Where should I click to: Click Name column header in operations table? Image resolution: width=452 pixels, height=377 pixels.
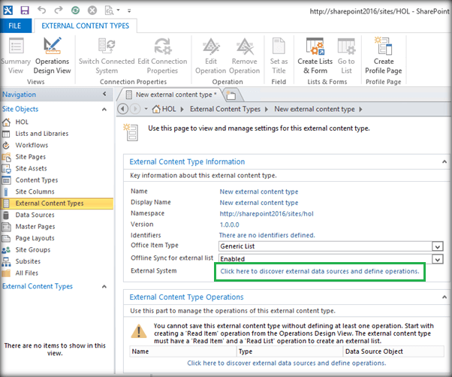(x=182, y=351)
